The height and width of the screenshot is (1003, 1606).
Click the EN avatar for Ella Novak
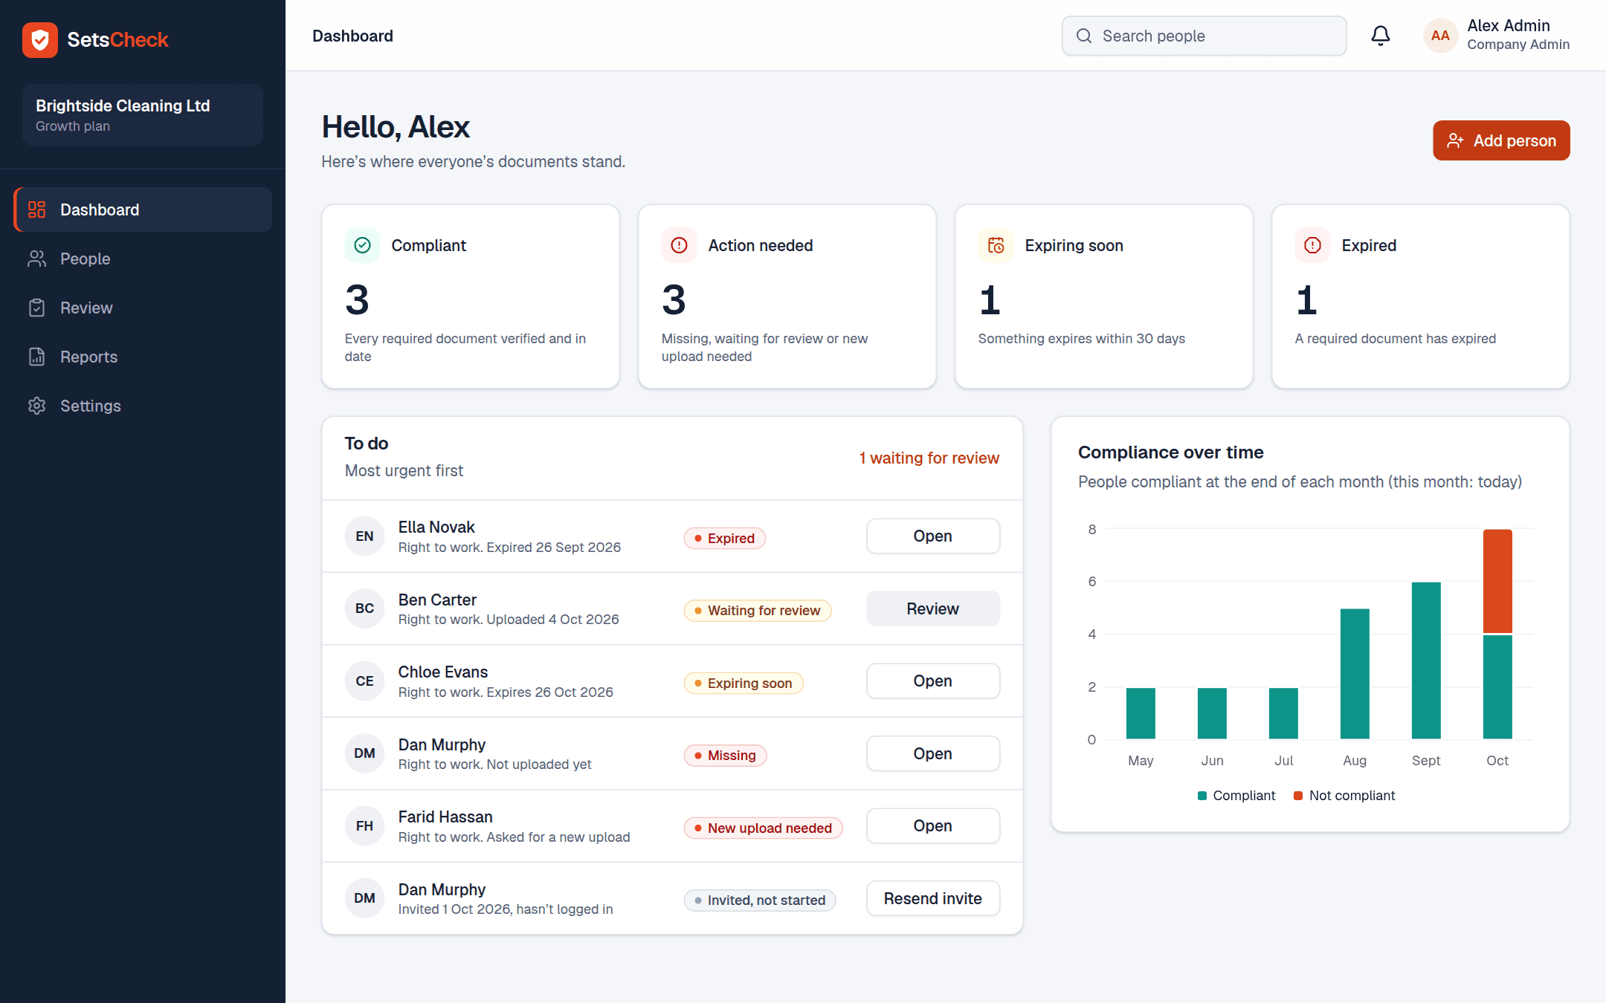[x=364, y=536]
